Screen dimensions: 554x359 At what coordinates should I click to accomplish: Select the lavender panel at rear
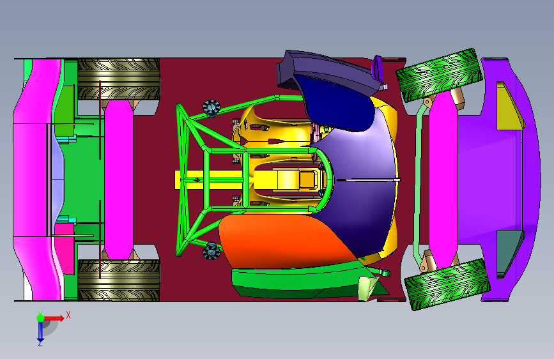(58, 179)
